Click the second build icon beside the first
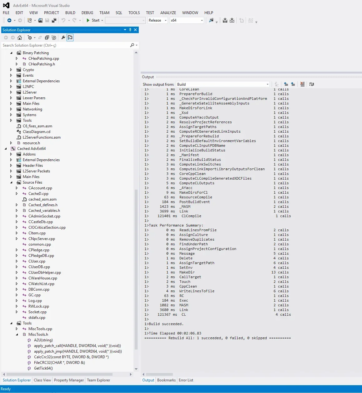 pos(232,20)
